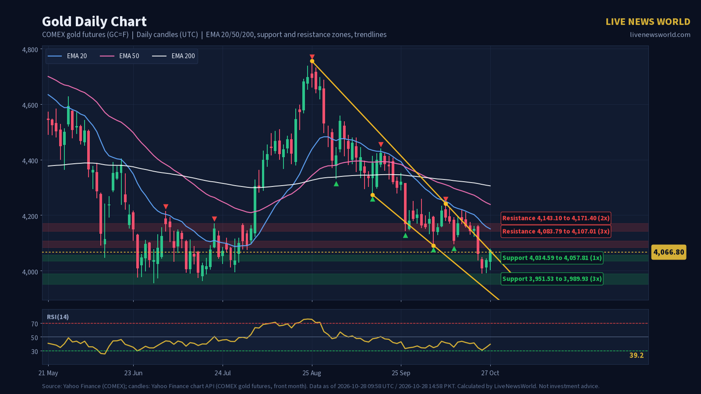Image resolution: width=701 pixels, height=394 pixels.
Task: Click the 4,066.80 current price tag
Action: (x=669, y=252)
